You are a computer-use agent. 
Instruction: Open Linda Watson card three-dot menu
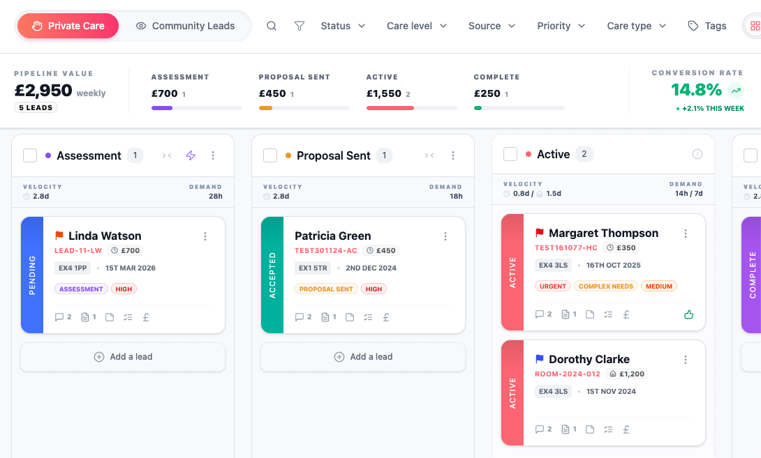coord(205,236)
